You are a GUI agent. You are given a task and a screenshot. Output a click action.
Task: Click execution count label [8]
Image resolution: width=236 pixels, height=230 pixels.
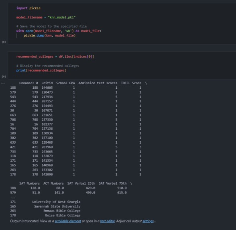tap(4, 42)
